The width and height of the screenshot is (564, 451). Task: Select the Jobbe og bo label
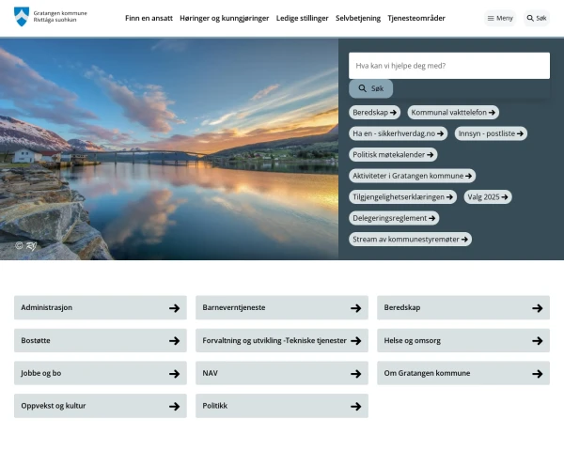41,373
